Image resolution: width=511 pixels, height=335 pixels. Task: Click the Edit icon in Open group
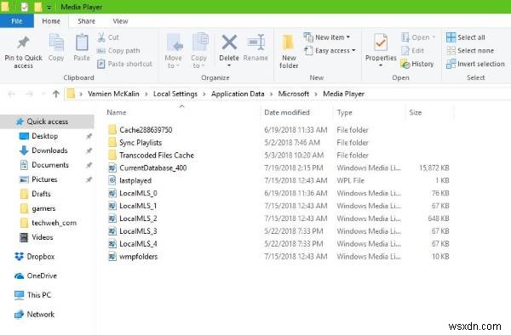point(405,51)
